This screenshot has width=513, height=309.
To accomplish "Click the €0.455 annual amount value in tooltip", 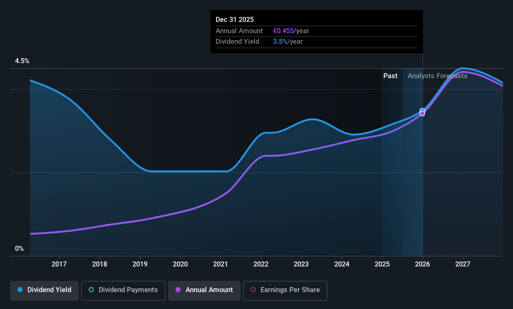I will coord(283,31).
